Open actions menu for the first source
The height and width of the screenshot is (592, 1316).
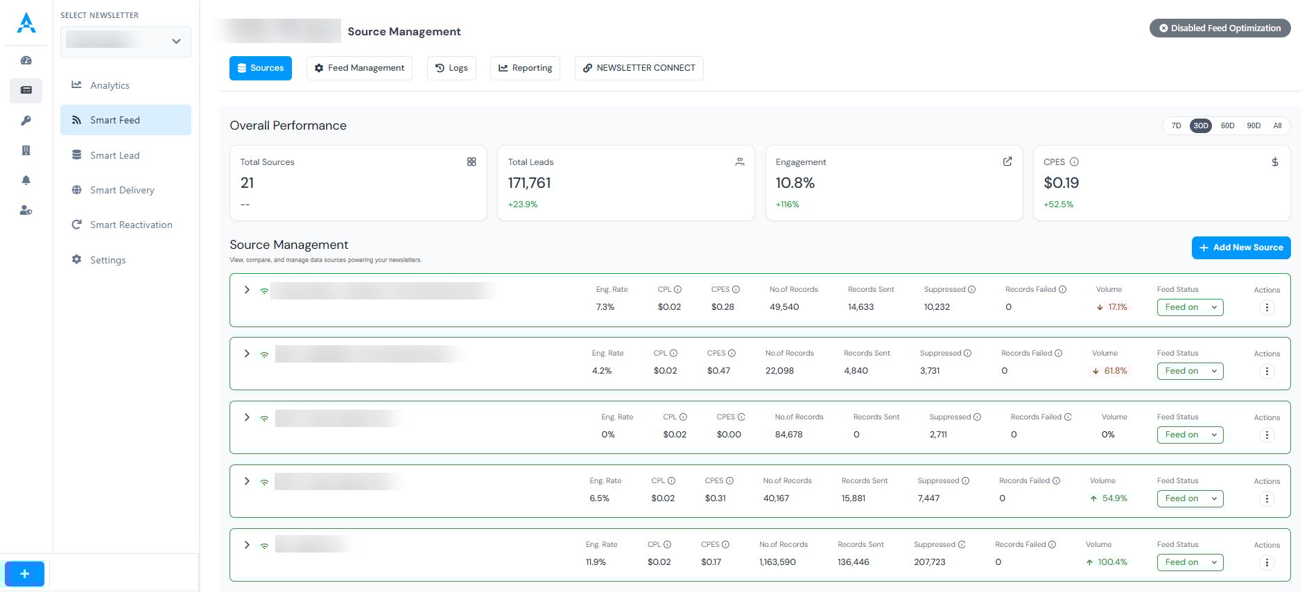[x=1266, y=308]
